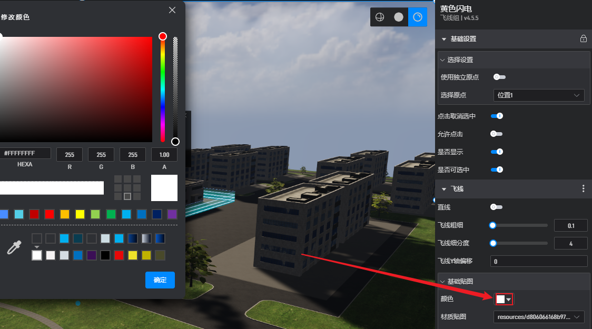Viewport: 592px width, 329px height.
Task: Click the 飞线细分度 value field 4
Action: click(x=571, y=243)
